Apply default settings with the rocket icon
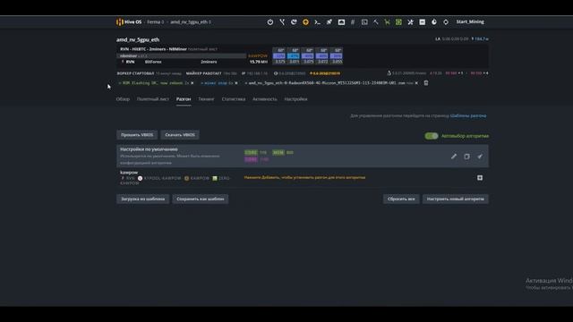This screenshot has height=322, width=573. click(x=480, y=157)
